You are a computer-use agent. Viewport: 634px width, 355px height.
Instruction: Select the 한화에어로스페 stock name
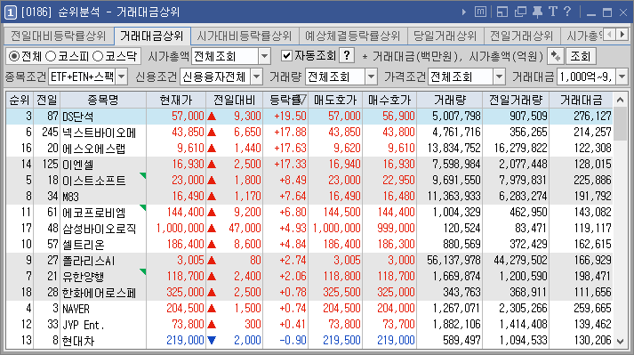99,293
